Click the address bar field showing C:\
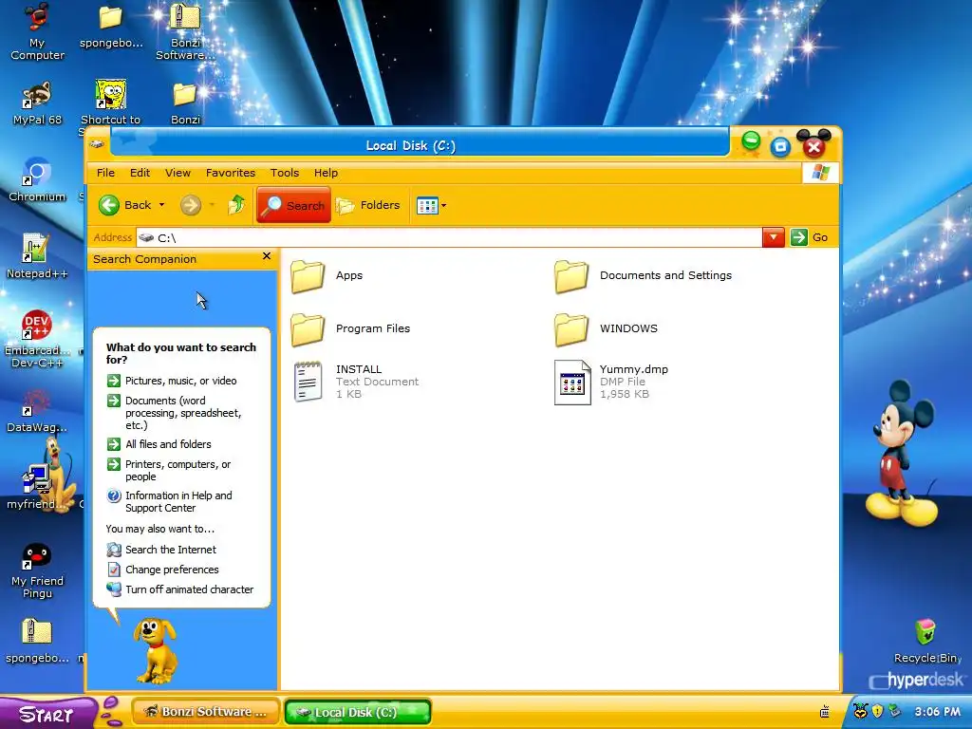The height and width of the screenshot is (729, 972). click(449, 237)
